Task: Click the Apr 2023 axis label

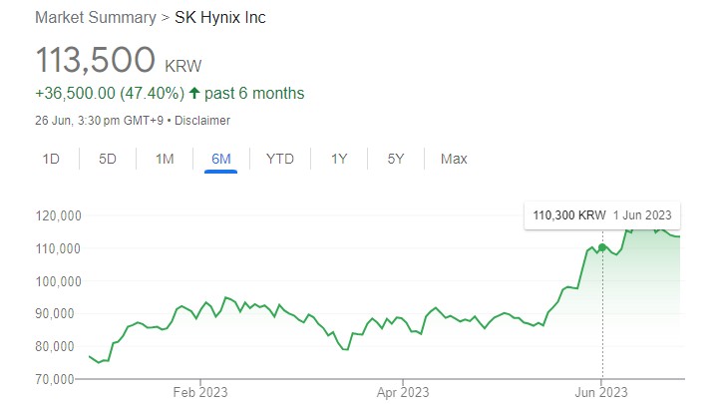Action: tap(402, 391)
